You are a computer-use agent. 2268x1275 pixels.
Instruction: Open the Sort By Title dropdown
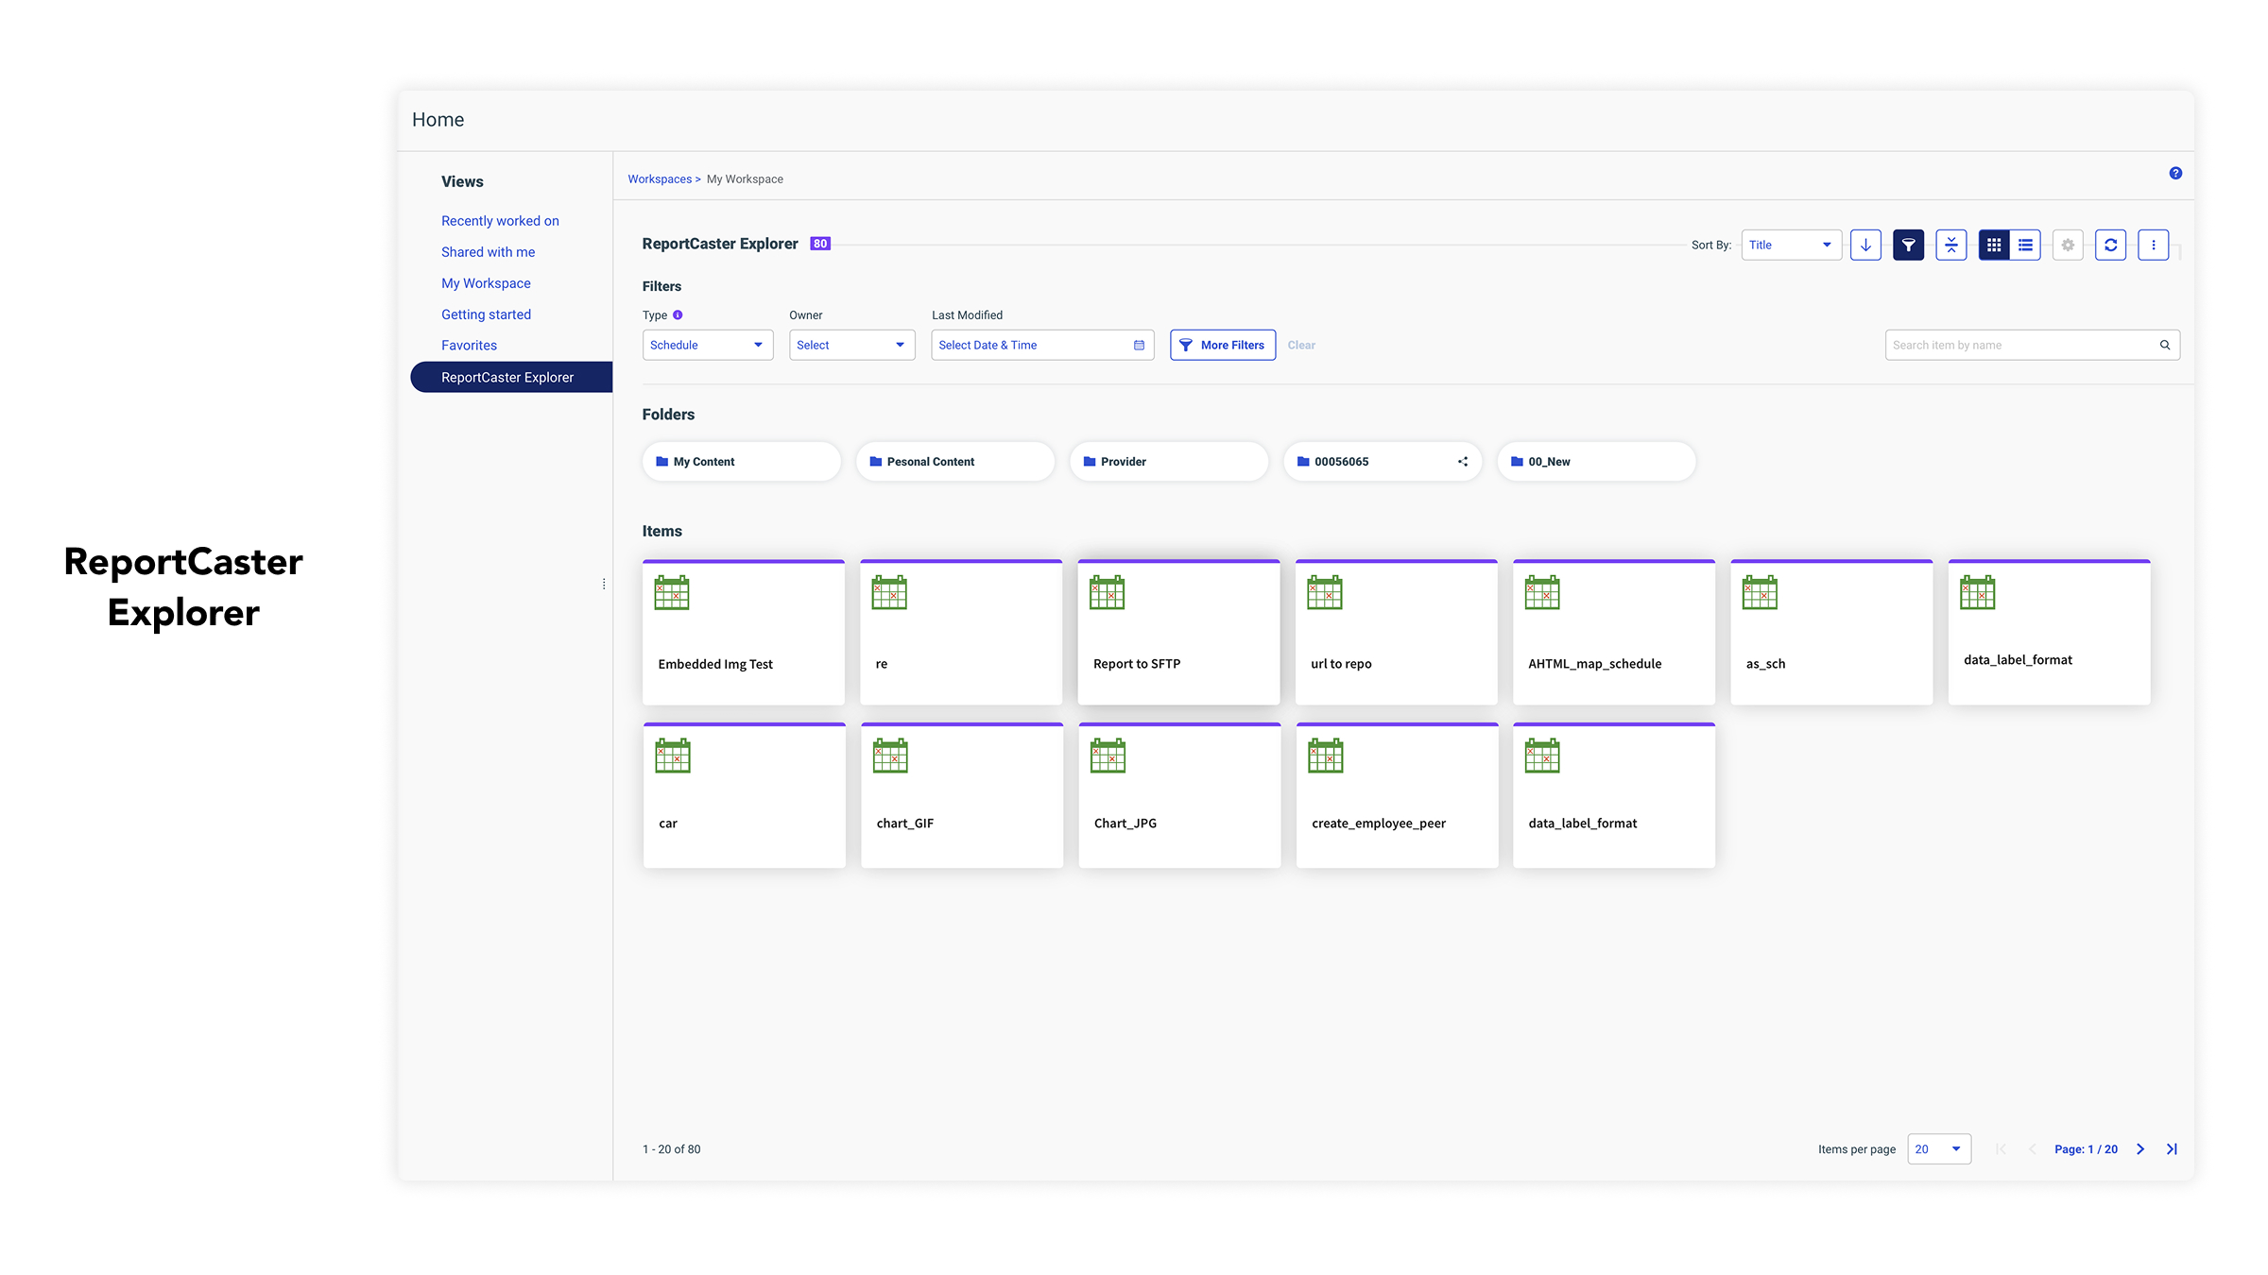(1790, 245)
